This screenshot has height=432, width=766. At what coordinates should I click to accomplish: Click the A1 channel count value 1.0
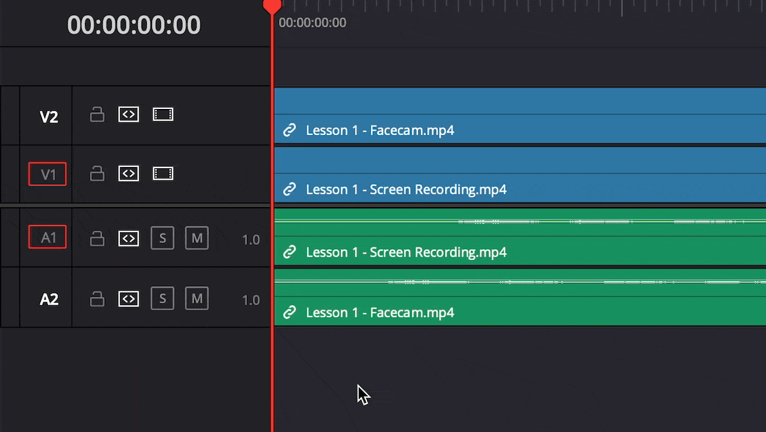tap(251, 240)
